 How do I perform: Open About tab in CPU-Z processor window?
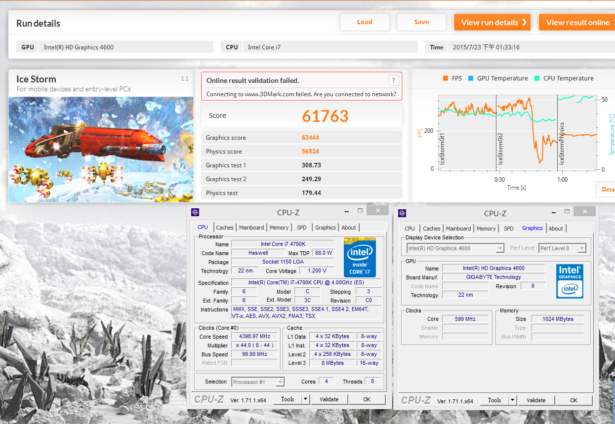[349, 228]
